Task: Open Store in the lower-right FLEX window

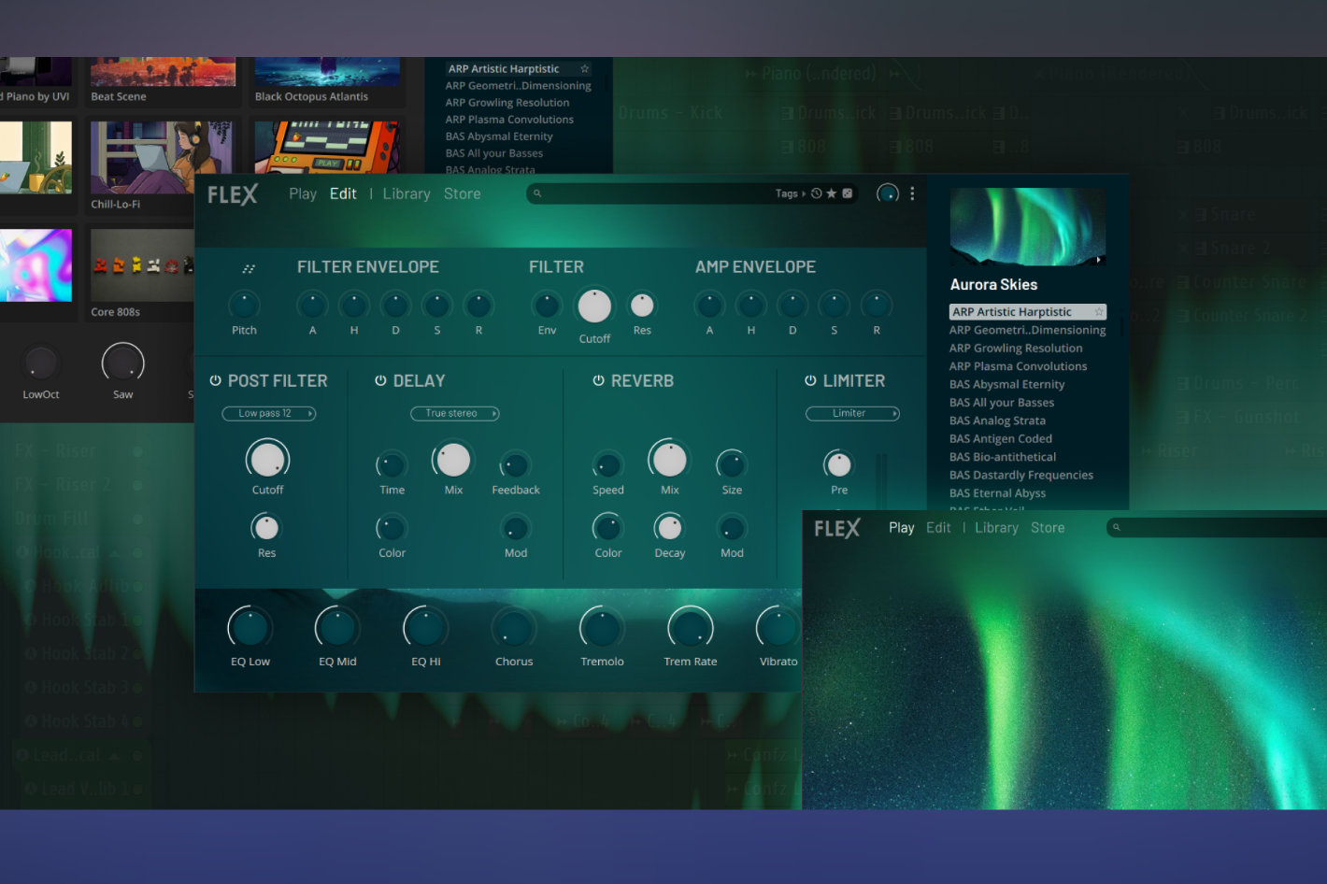Action: (x=1048, y=528)
